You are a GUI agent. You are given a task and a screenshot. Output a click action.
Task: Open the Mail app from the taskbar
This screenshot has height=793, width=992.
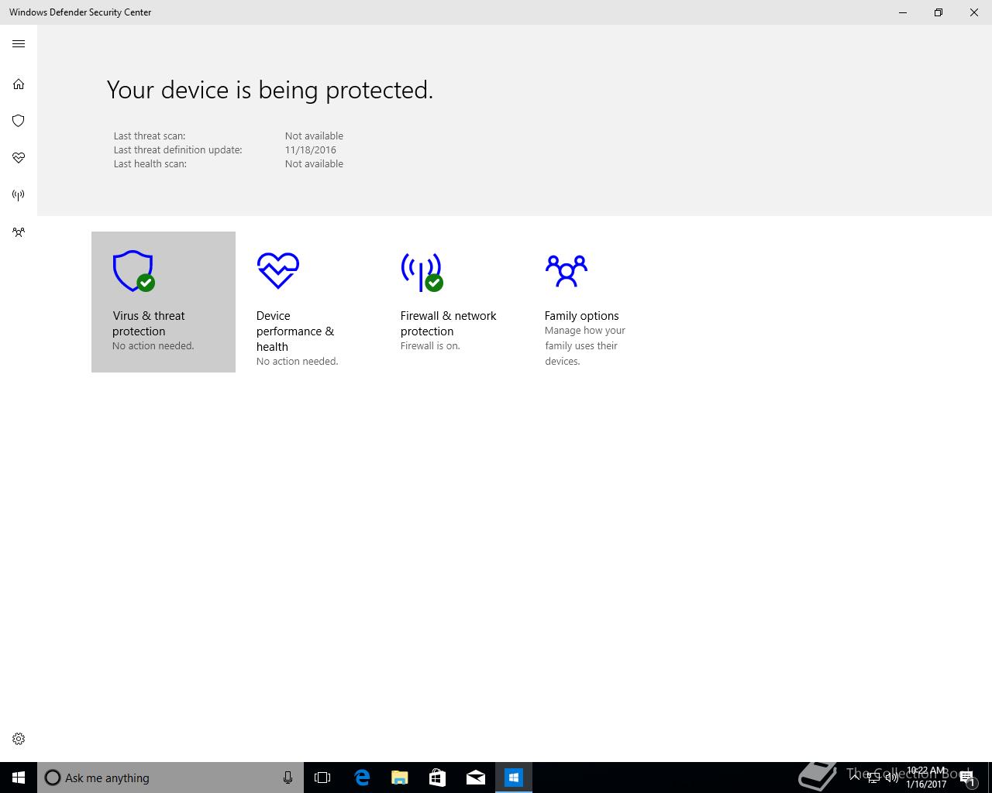click(476, 778)
